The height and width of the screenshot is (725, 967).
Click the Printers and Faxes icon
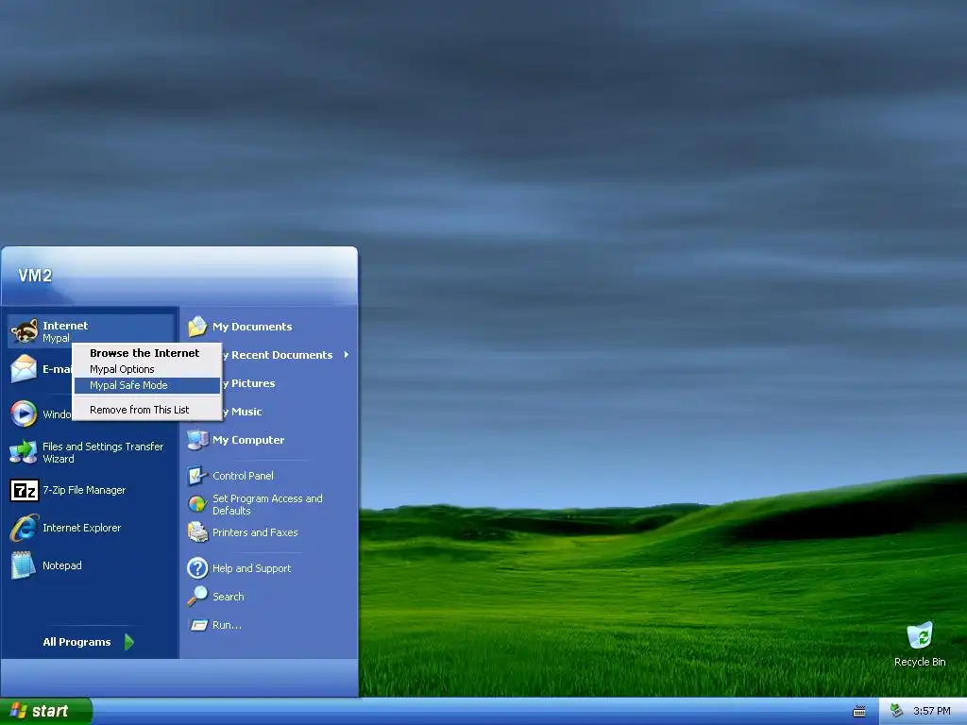(197, 532)
